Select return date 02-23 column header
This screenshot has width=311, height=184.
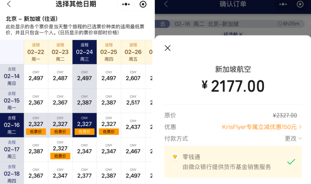click(60, 52)
